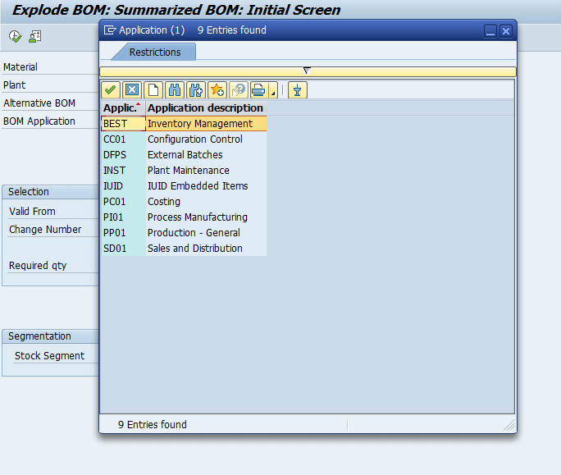Click the Plant field label
Viewport: 561px width, 475px height.
(x=14, y=84)
